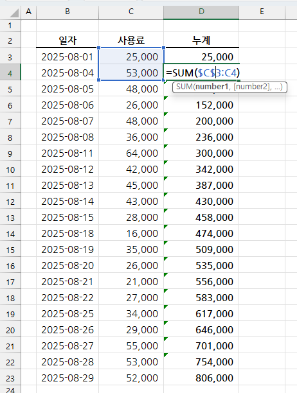Click date cell 2025-08-13
The width and height of the screenshot is (297, 393).
pos(67,185)
